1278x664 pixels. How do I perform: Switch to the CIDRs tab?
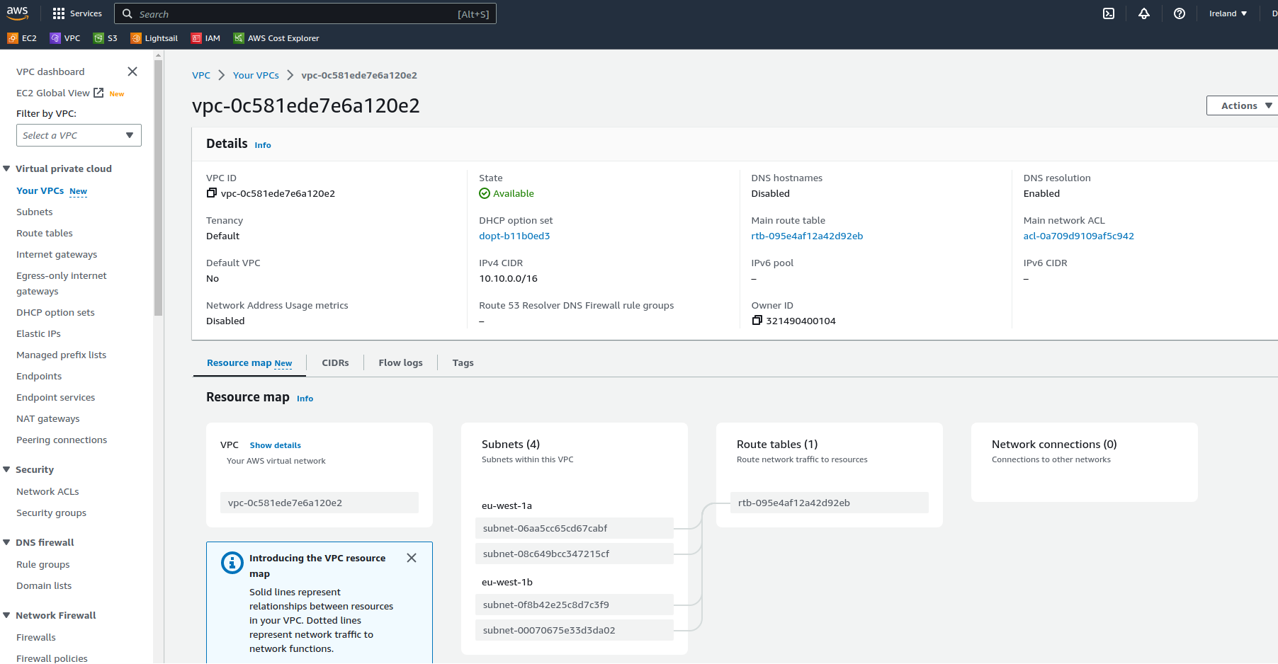click(335, 363)
